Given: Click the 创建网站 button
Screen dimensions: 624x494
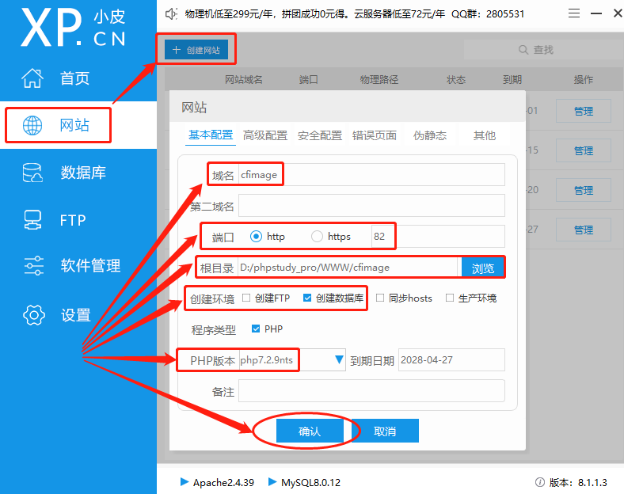Looking at the screenshot, I should (x=196, y=50).
